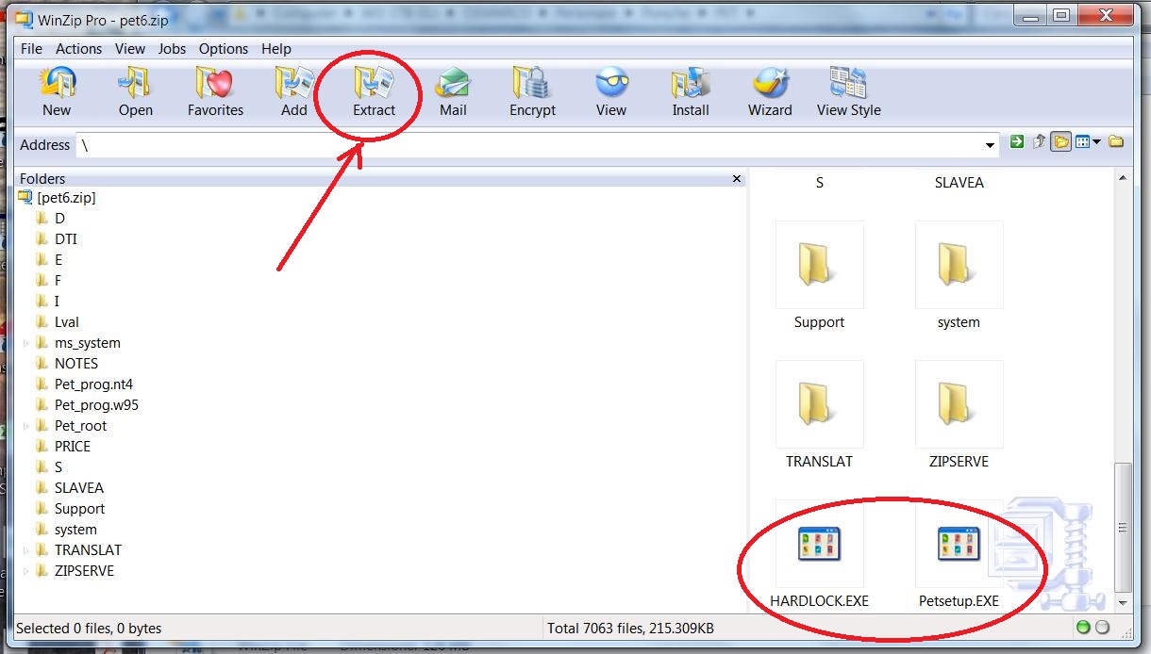Open the Jobs menu
Viewport: 1151px width, 654px height.
click(172, 49)
